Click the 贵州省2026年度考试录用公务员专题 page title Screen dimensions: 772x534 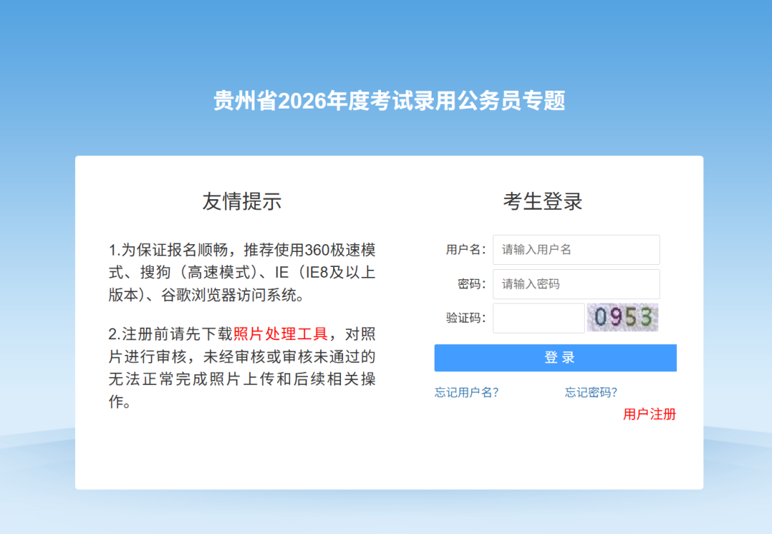click(390, 101)
